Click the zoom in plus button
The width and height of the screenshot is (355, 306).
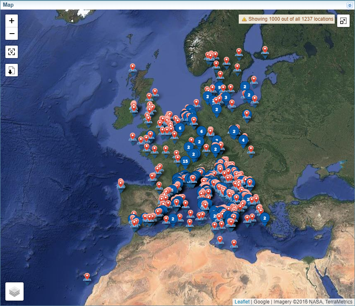12,21
